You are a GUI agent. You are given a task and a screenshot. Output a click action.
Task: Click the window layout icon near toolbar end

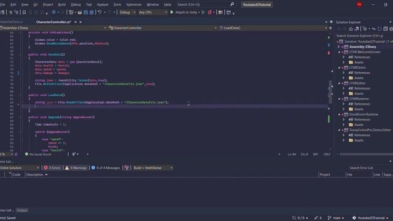pyautogui.click(x=228, y=12)
